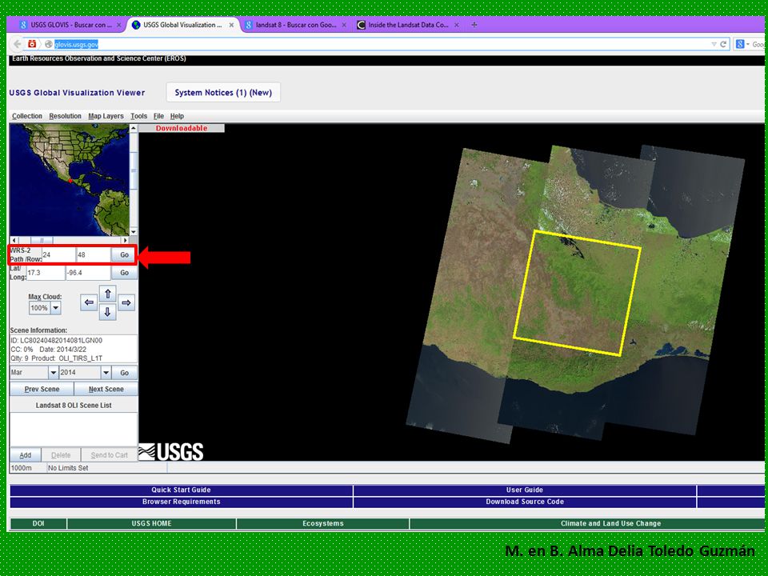The image size is (768, 576).
Task: Close the 'Inside the Landsat Data Co...' tab
Action: 457,25
